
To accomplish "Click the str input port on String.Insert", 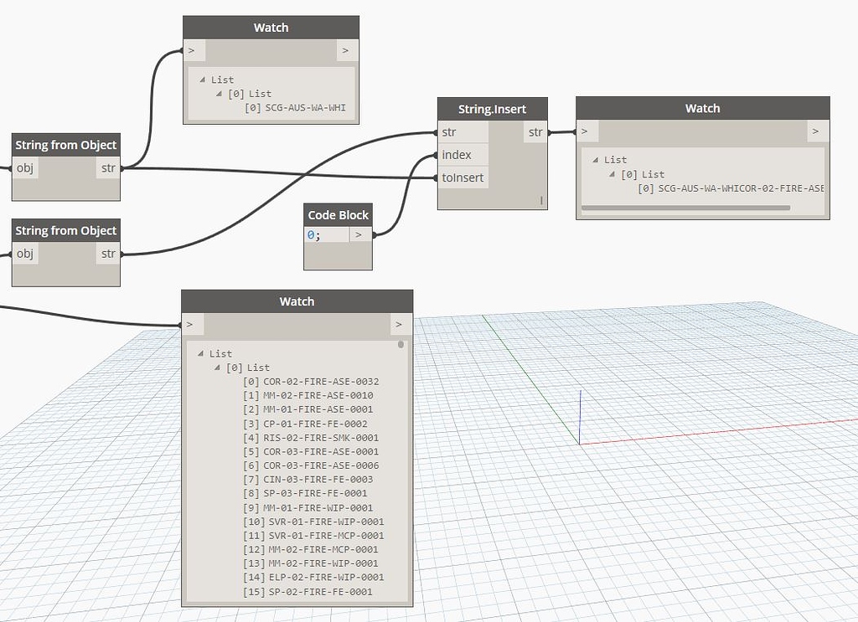I will click(448, 131).
